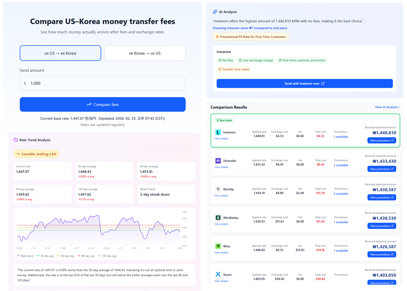
Task: Click the Xoom logo icon
Action: coord(218,275)
